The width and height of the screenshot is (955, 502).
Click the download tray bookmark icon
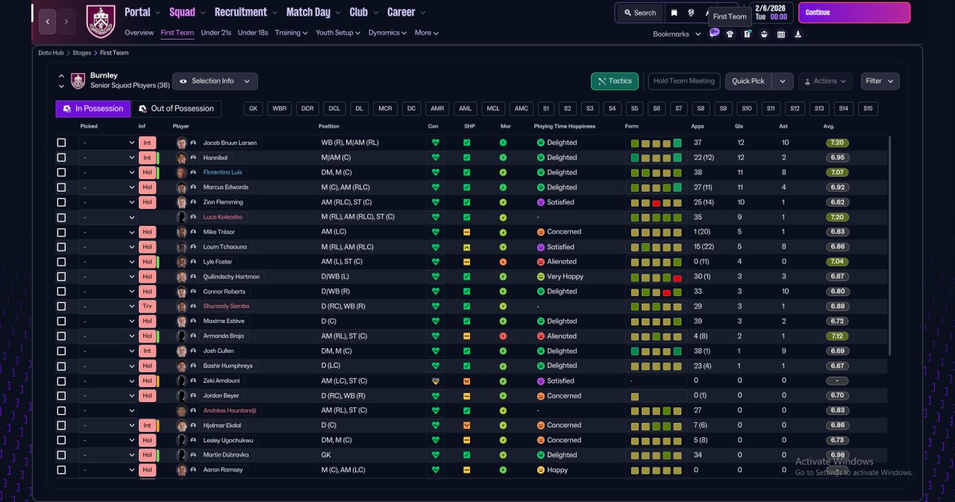click(798, 34)
